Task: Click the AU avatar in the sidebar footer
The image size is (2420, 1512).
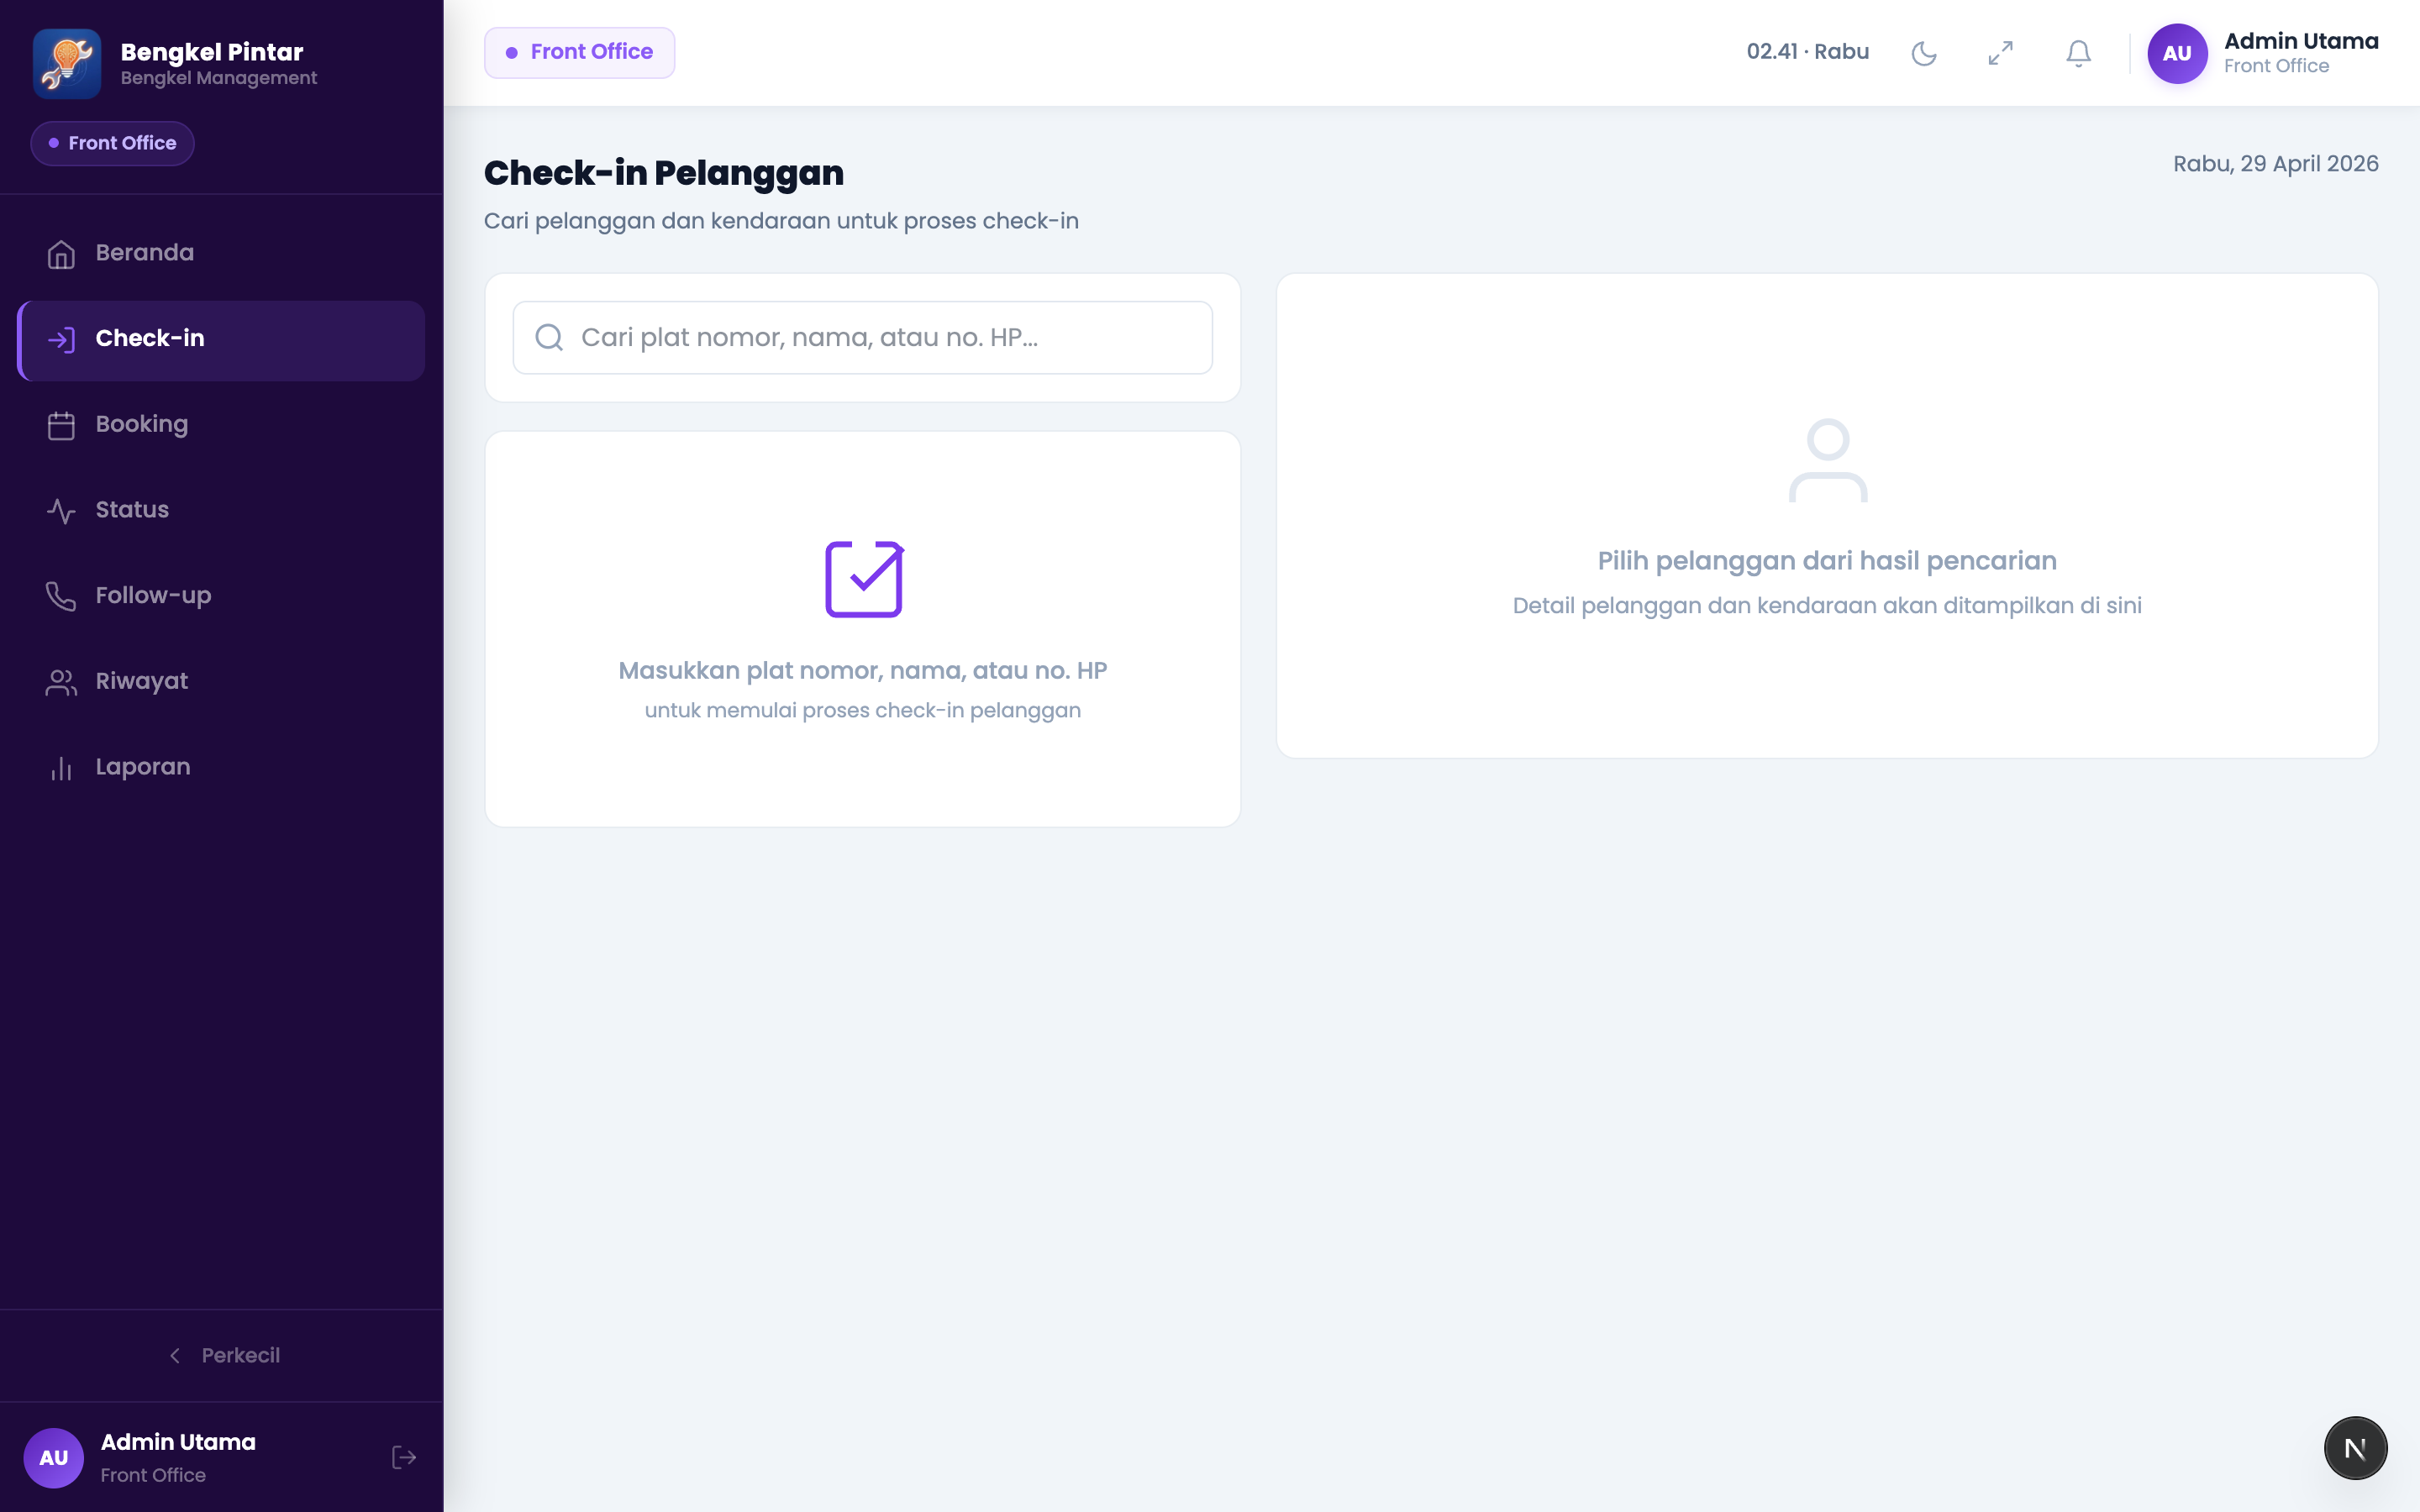Action: [54, 1457]
